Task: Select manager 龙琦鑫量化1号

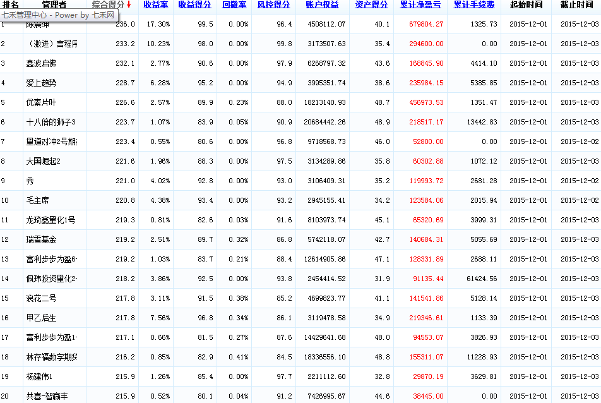Action: click(x=51, y=220)
